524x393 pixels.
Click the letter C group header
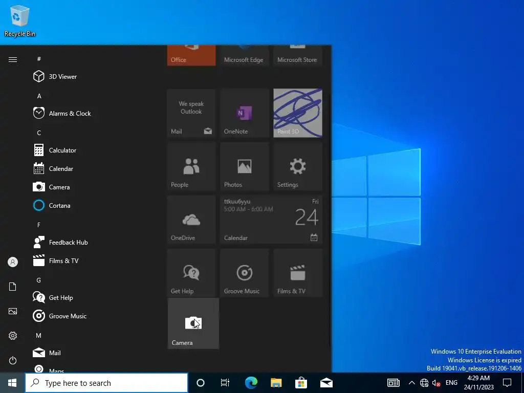click(39, 133)
